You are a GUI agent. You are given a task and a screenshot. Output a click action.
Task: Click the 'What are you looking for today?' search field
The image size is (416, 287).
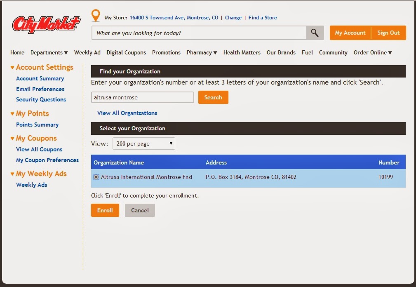199,33
